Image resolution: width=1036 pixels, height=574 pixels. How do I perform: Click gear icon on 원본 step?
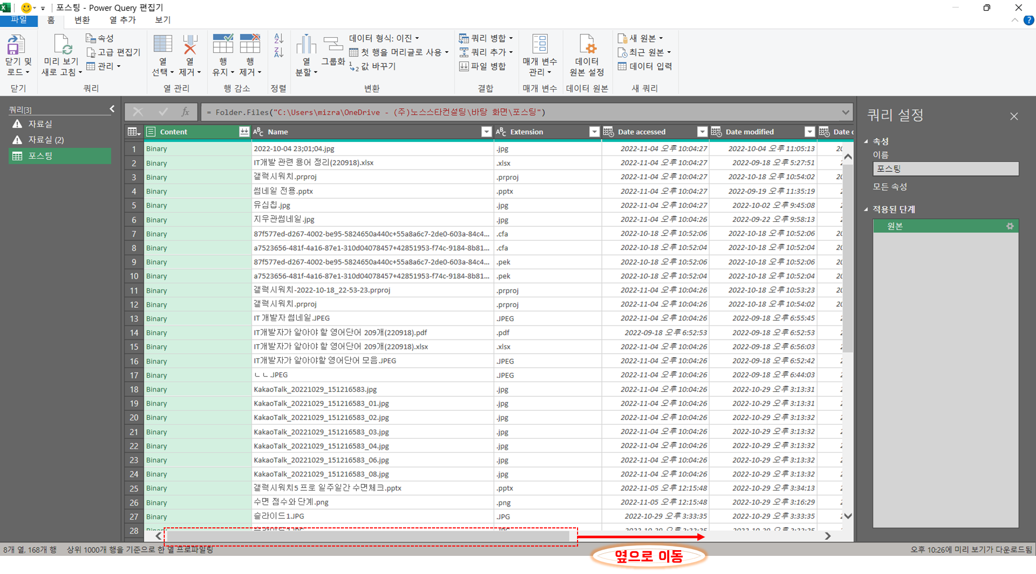(x=1010, y=226)
